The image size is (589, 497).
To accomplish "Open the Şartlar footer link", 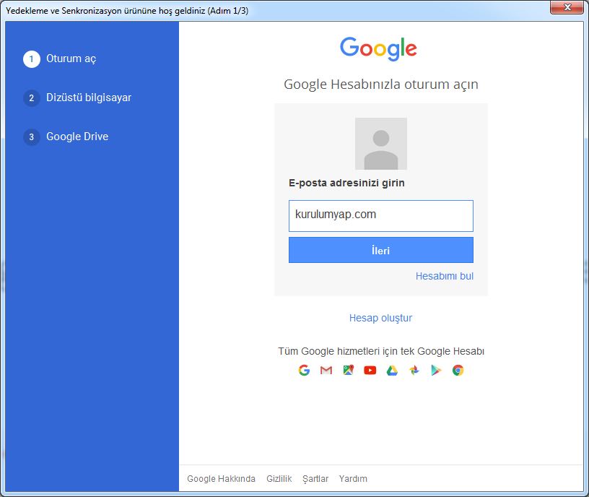I will tap(315, 478).
